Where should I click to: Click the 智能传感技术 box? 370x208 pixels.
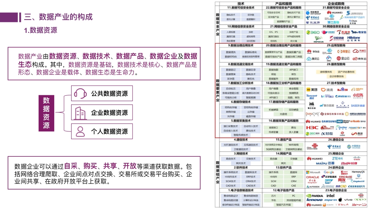point(241,135)
